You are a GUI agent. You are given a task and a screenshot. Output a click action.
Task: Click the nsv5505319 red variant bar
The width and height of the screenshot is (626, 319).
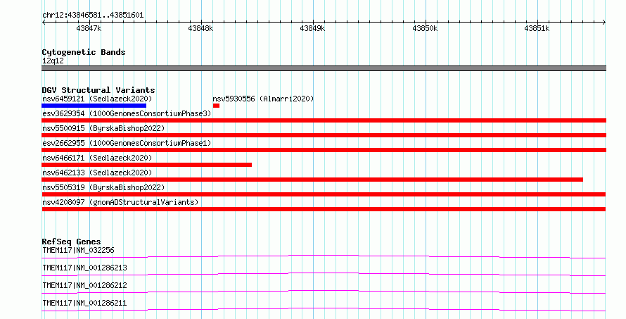324,194
